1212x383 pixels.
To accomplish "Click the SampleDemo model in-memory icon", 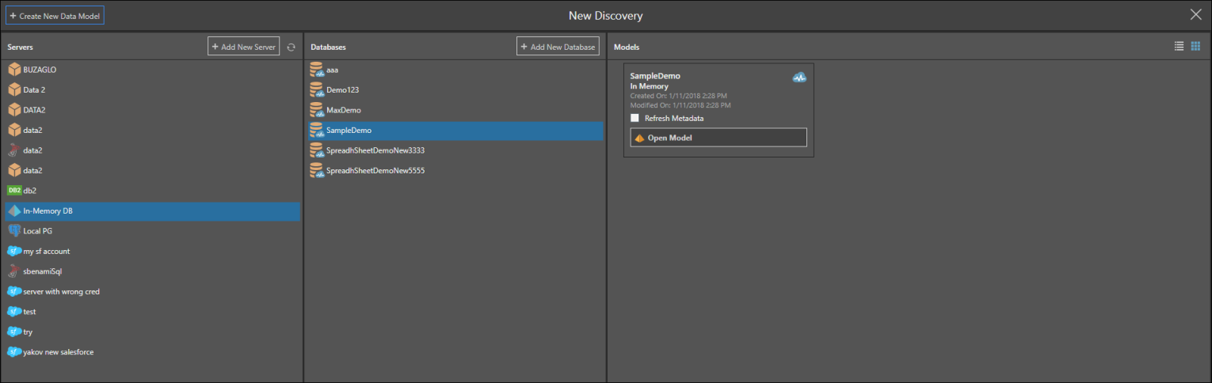I will [x=798, y=78].
